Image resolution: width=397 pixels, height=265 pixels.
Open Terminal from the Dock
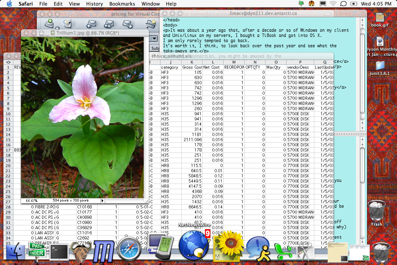[59, 252]
